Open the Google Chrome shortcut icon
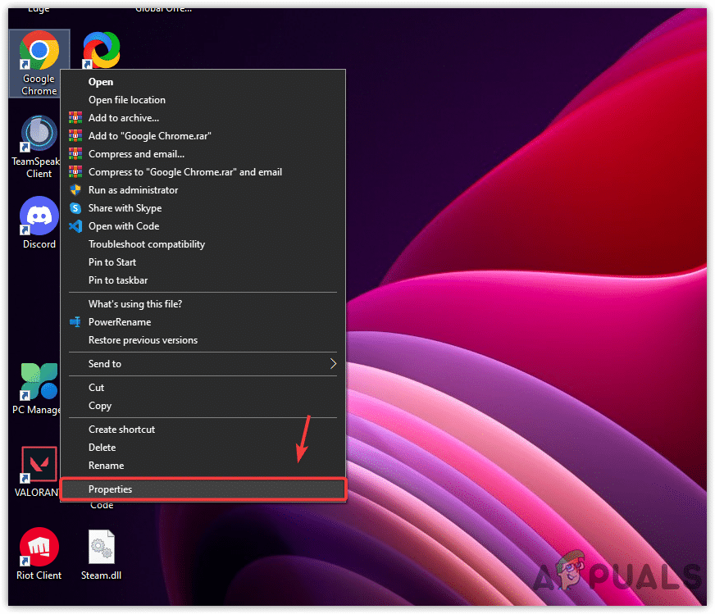Screen dimensions: 715x614 [38, 53]
